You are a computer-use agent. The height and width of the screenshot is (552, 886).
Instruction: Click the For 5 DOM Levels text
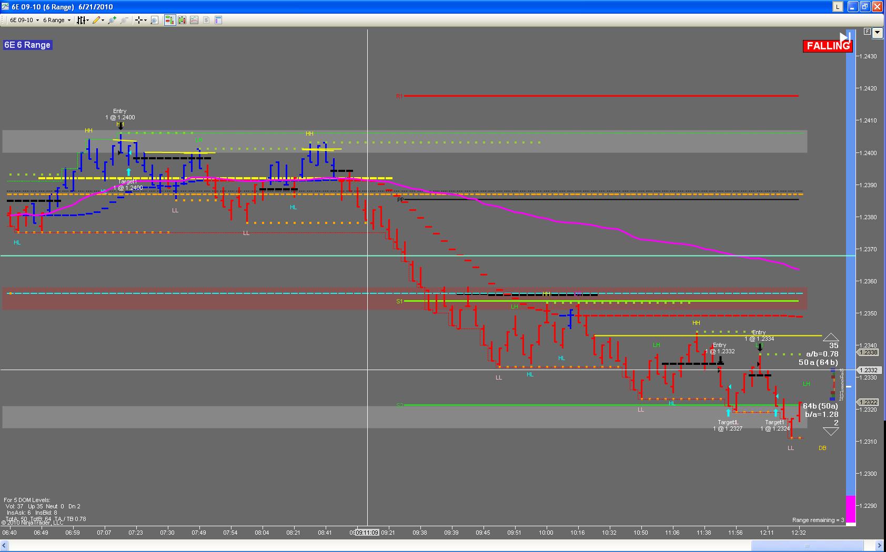(x=27, y=500)
